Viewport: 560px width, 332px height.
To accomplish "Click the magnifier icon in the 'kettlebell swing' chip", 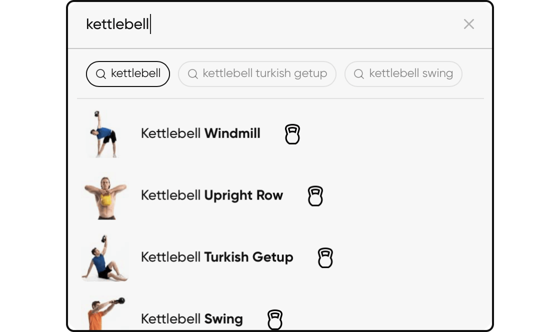I will (x=359, y=74).
